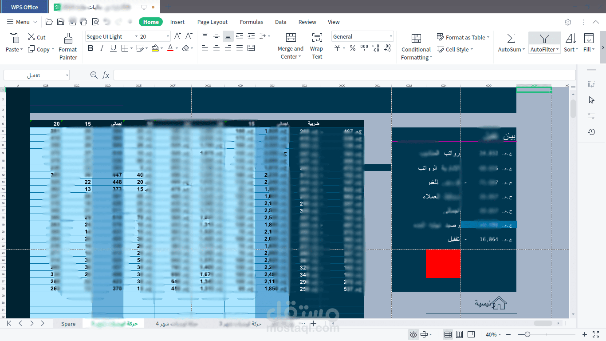Switch to the Review tab
606x341 pixels.
point(307,22)
